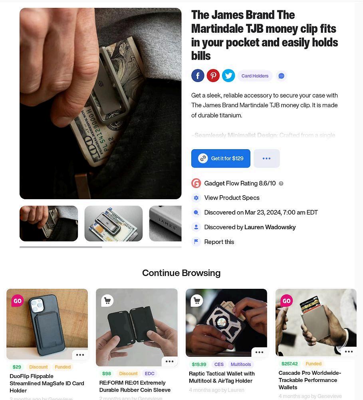Share product via Twitter icon
This screenshot has height=400, width=363.
click(x=228, y=76)
